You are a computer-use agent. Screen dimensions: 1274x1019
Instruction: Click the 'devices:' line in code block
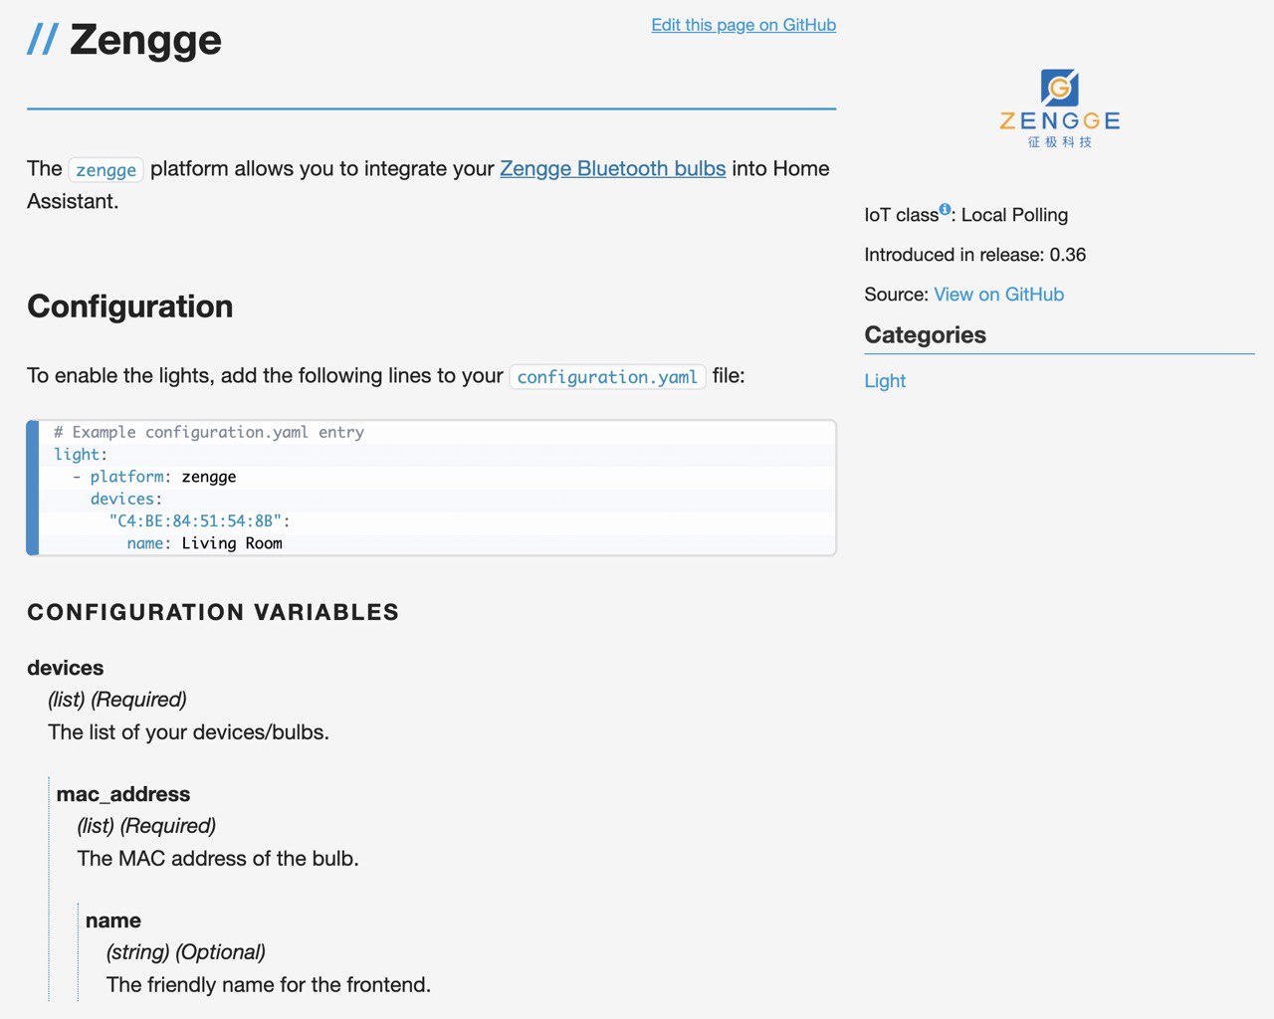(x=126, y=499)
